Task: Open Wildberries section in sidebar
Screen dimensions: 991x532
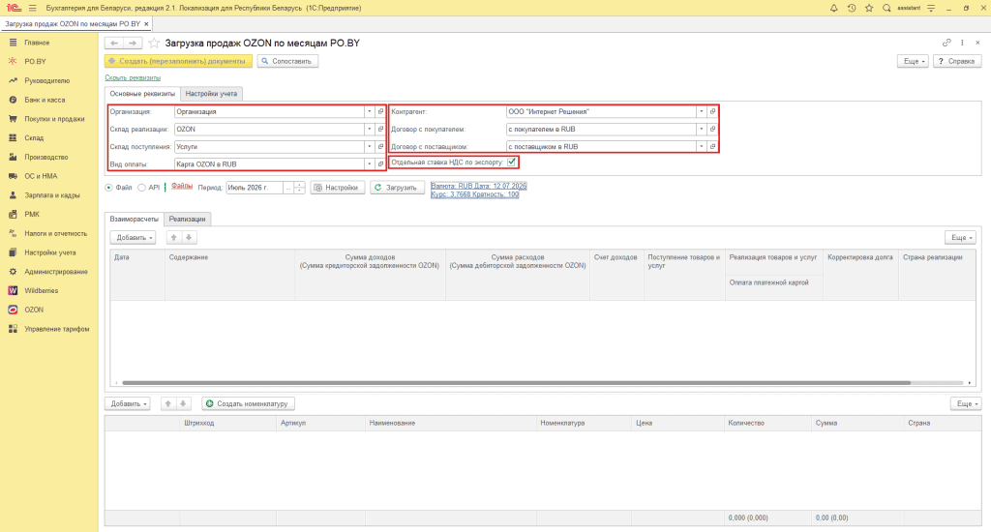Action: point(41,290)
